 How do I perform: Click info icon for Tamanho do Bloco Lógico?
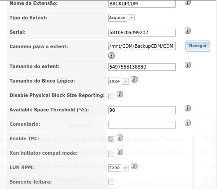point(134,79)
